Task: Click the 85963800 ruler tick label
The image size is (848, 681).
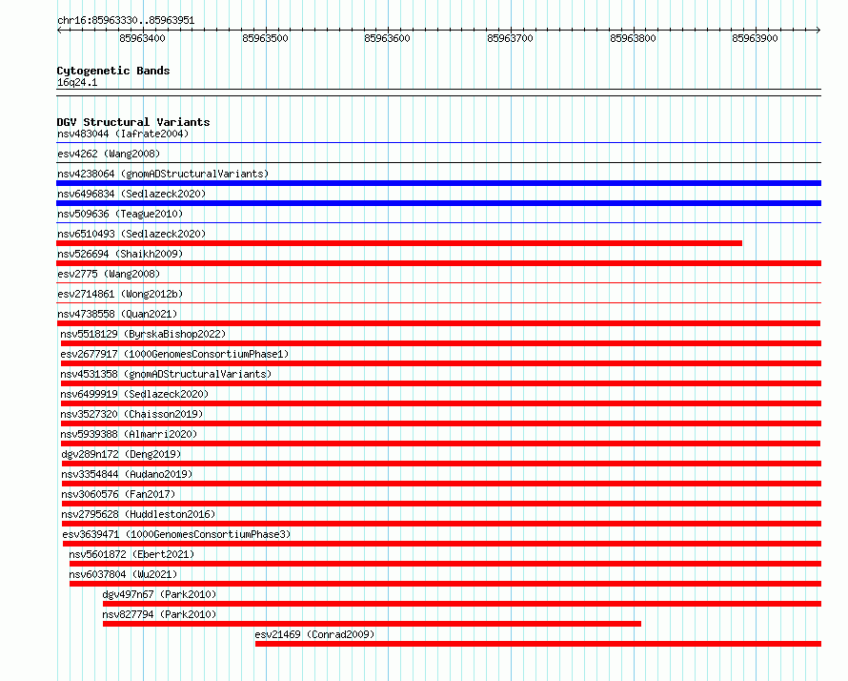Action: click(x=633, y=38)
